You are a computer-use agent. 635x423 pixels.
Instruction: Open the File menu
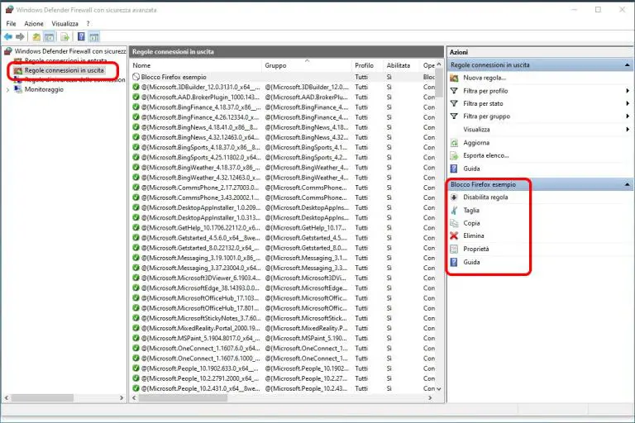tap(11, 23)
